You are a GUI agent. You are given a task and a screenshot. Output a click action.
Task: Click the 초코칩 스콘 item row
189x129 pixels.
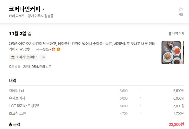point(17,114)
